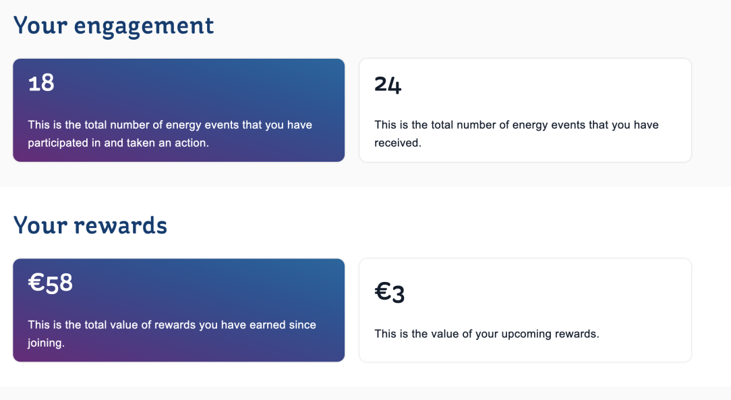Click the 'Your engagement' heading
Viewport: 731px width, 400px height.
[x=113, y=26]
